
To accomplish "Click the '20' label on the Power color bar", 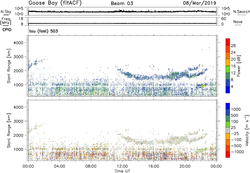I will click(x=233, y=59).
